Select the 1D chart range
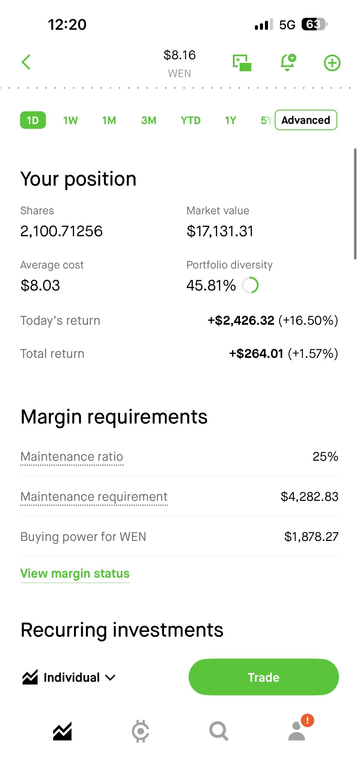Screen dimensions: 359x778 coord(33,120)
